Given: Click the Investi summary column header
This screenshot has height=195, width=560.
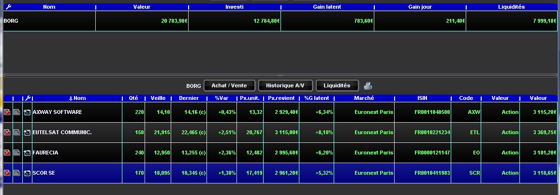Looking at the screenshot, I should 235,7.
